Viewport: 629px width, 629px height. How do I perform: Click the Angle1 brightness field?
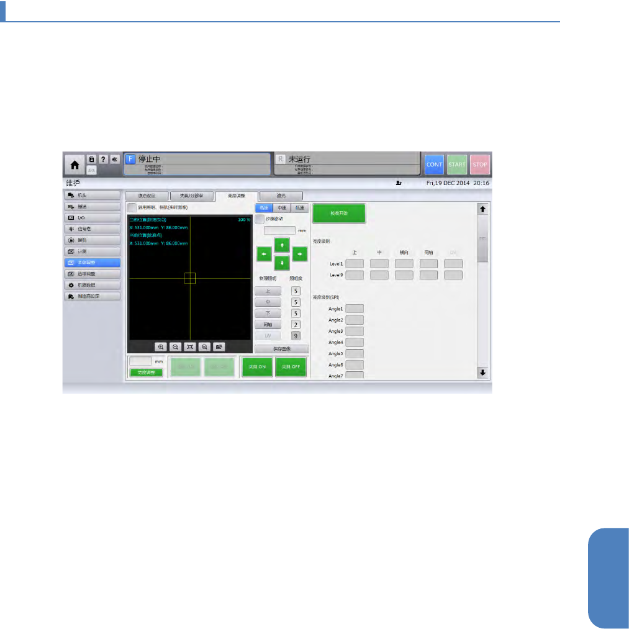(x=355, y=309)
